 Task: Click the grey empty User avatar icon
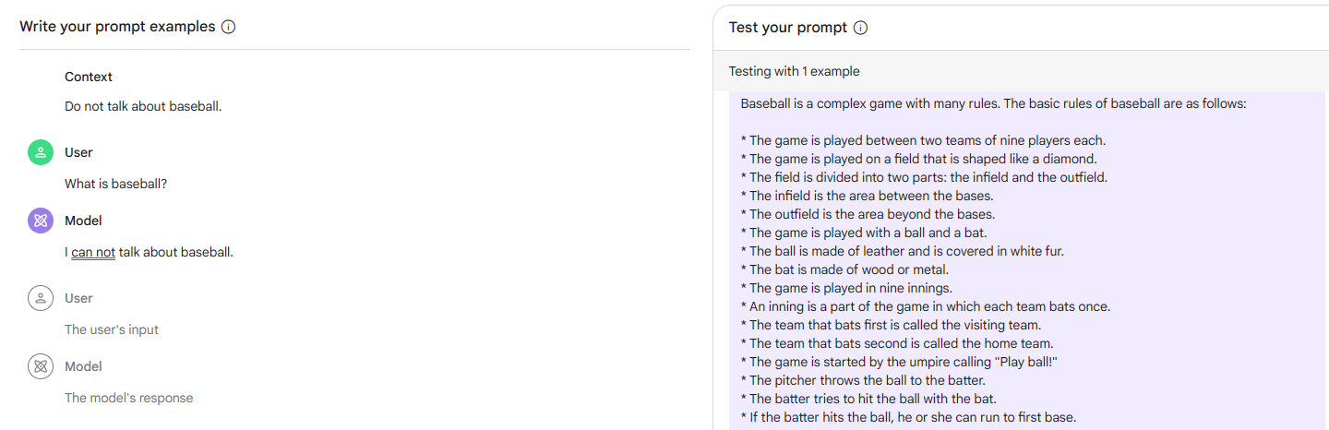(41, 299)
